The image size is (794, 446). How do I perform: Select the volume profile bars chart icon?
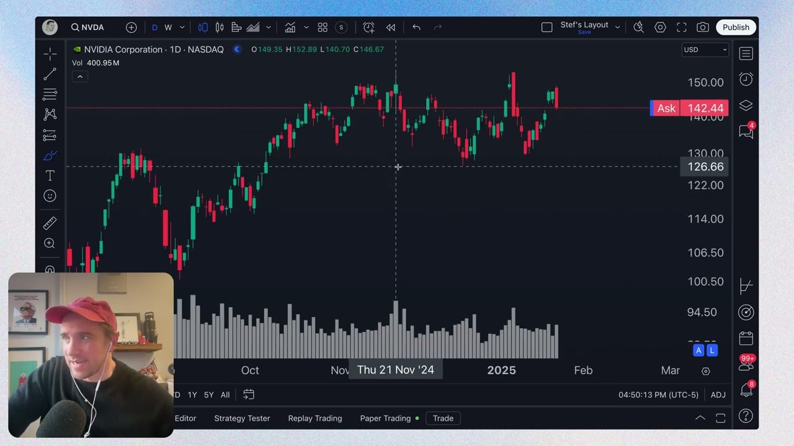click(x=236, y=27)
